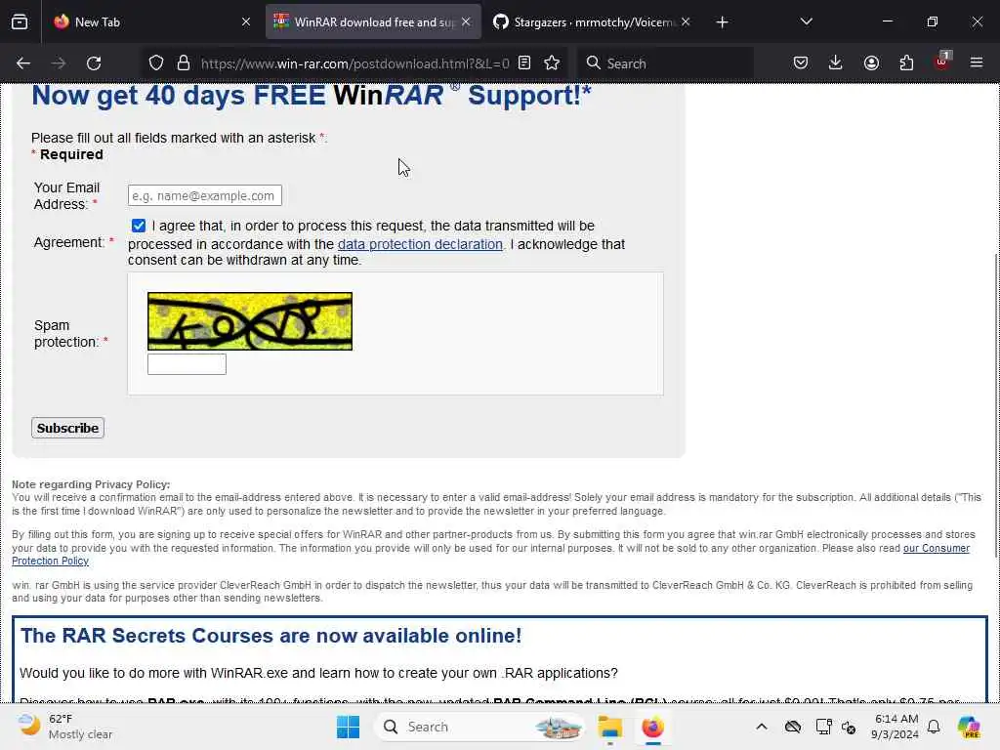Click the spam protection captcha image

click(250, 320)
